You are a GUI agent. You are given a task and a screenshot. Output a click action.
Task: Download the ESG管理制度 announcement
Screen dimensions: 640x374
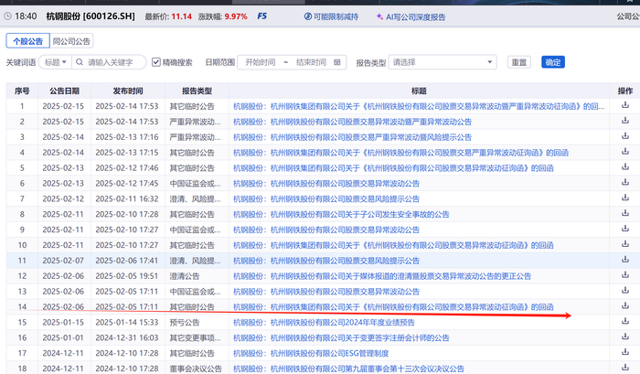click(624, 352)
